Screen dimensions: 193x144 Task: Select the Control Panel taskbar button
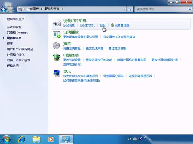(x=66, y=139)
